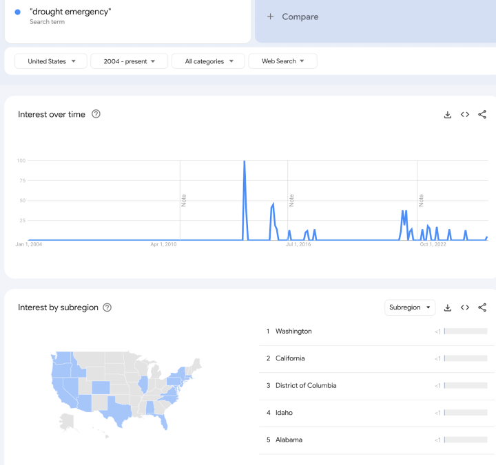Open the Subregion resolution dropdown
496x465 pixels.
click(409, 307)
